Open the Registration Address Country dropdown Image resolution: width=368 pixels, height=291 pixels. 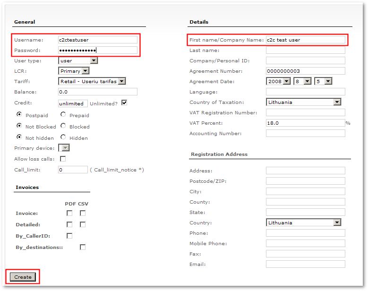coord(303,223)
